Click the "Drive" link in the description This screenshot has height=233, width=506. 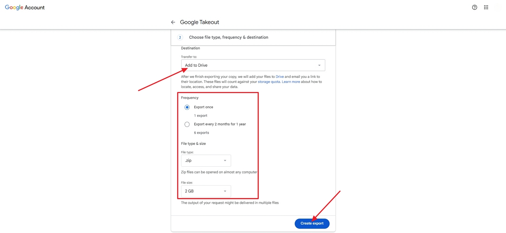(x=279, y=76)
